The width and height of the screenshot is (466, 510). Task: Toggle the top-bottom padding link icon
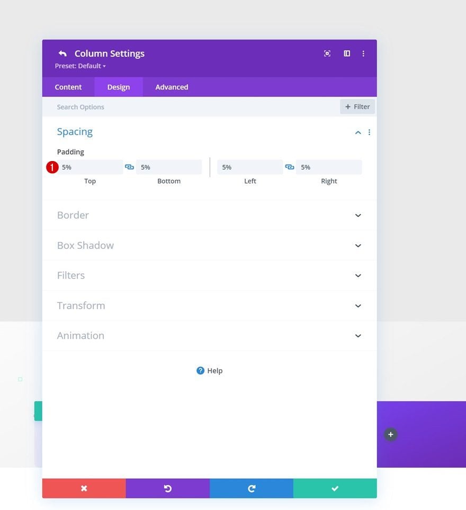click(129, 167)
